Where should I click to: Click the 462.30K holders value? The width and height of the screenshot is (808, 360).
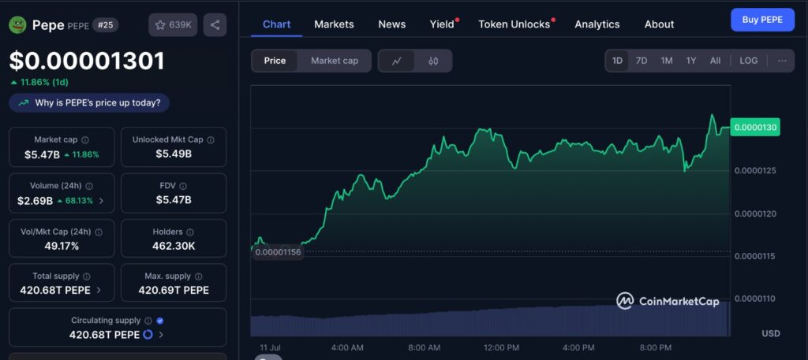[x=174, y=246]
